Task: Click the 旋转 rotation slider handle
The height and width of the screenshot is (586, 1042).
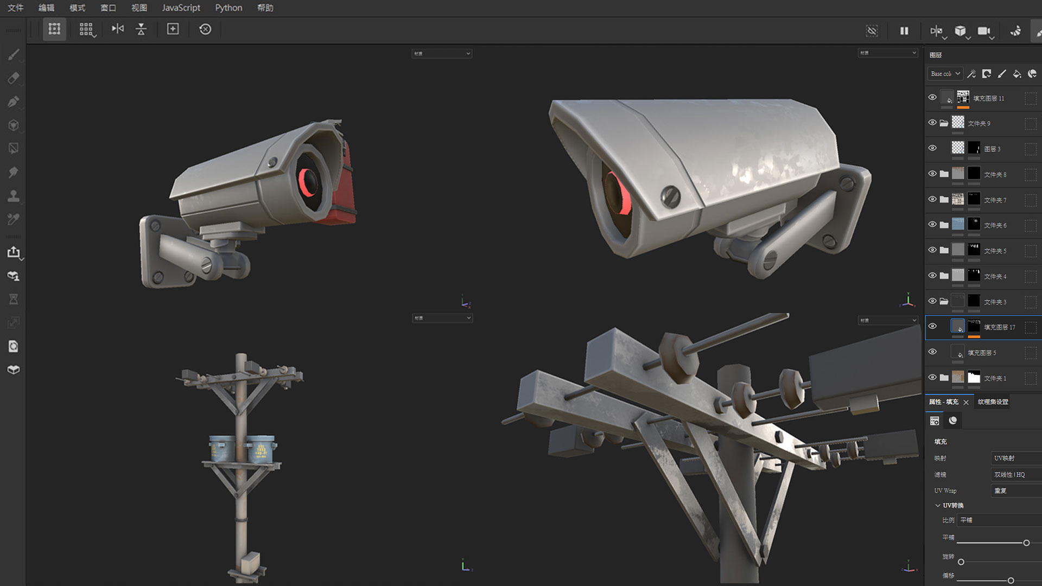Action: (x=961, y=562)
